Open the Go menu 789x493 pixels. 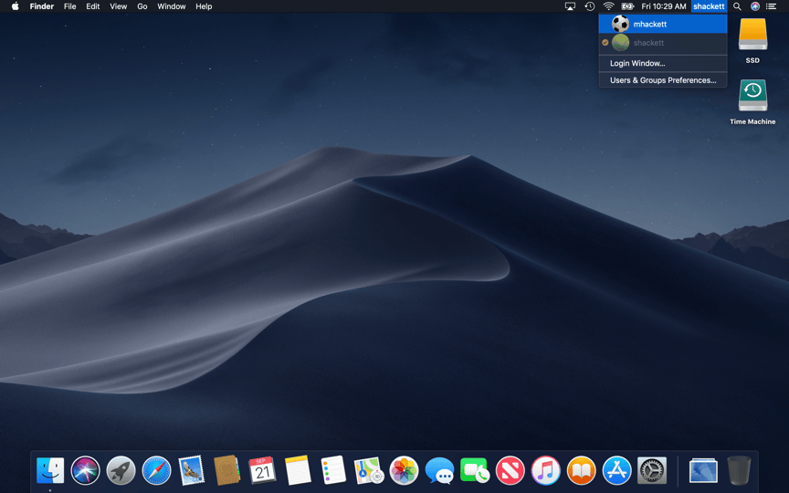[x=142, y=6]
